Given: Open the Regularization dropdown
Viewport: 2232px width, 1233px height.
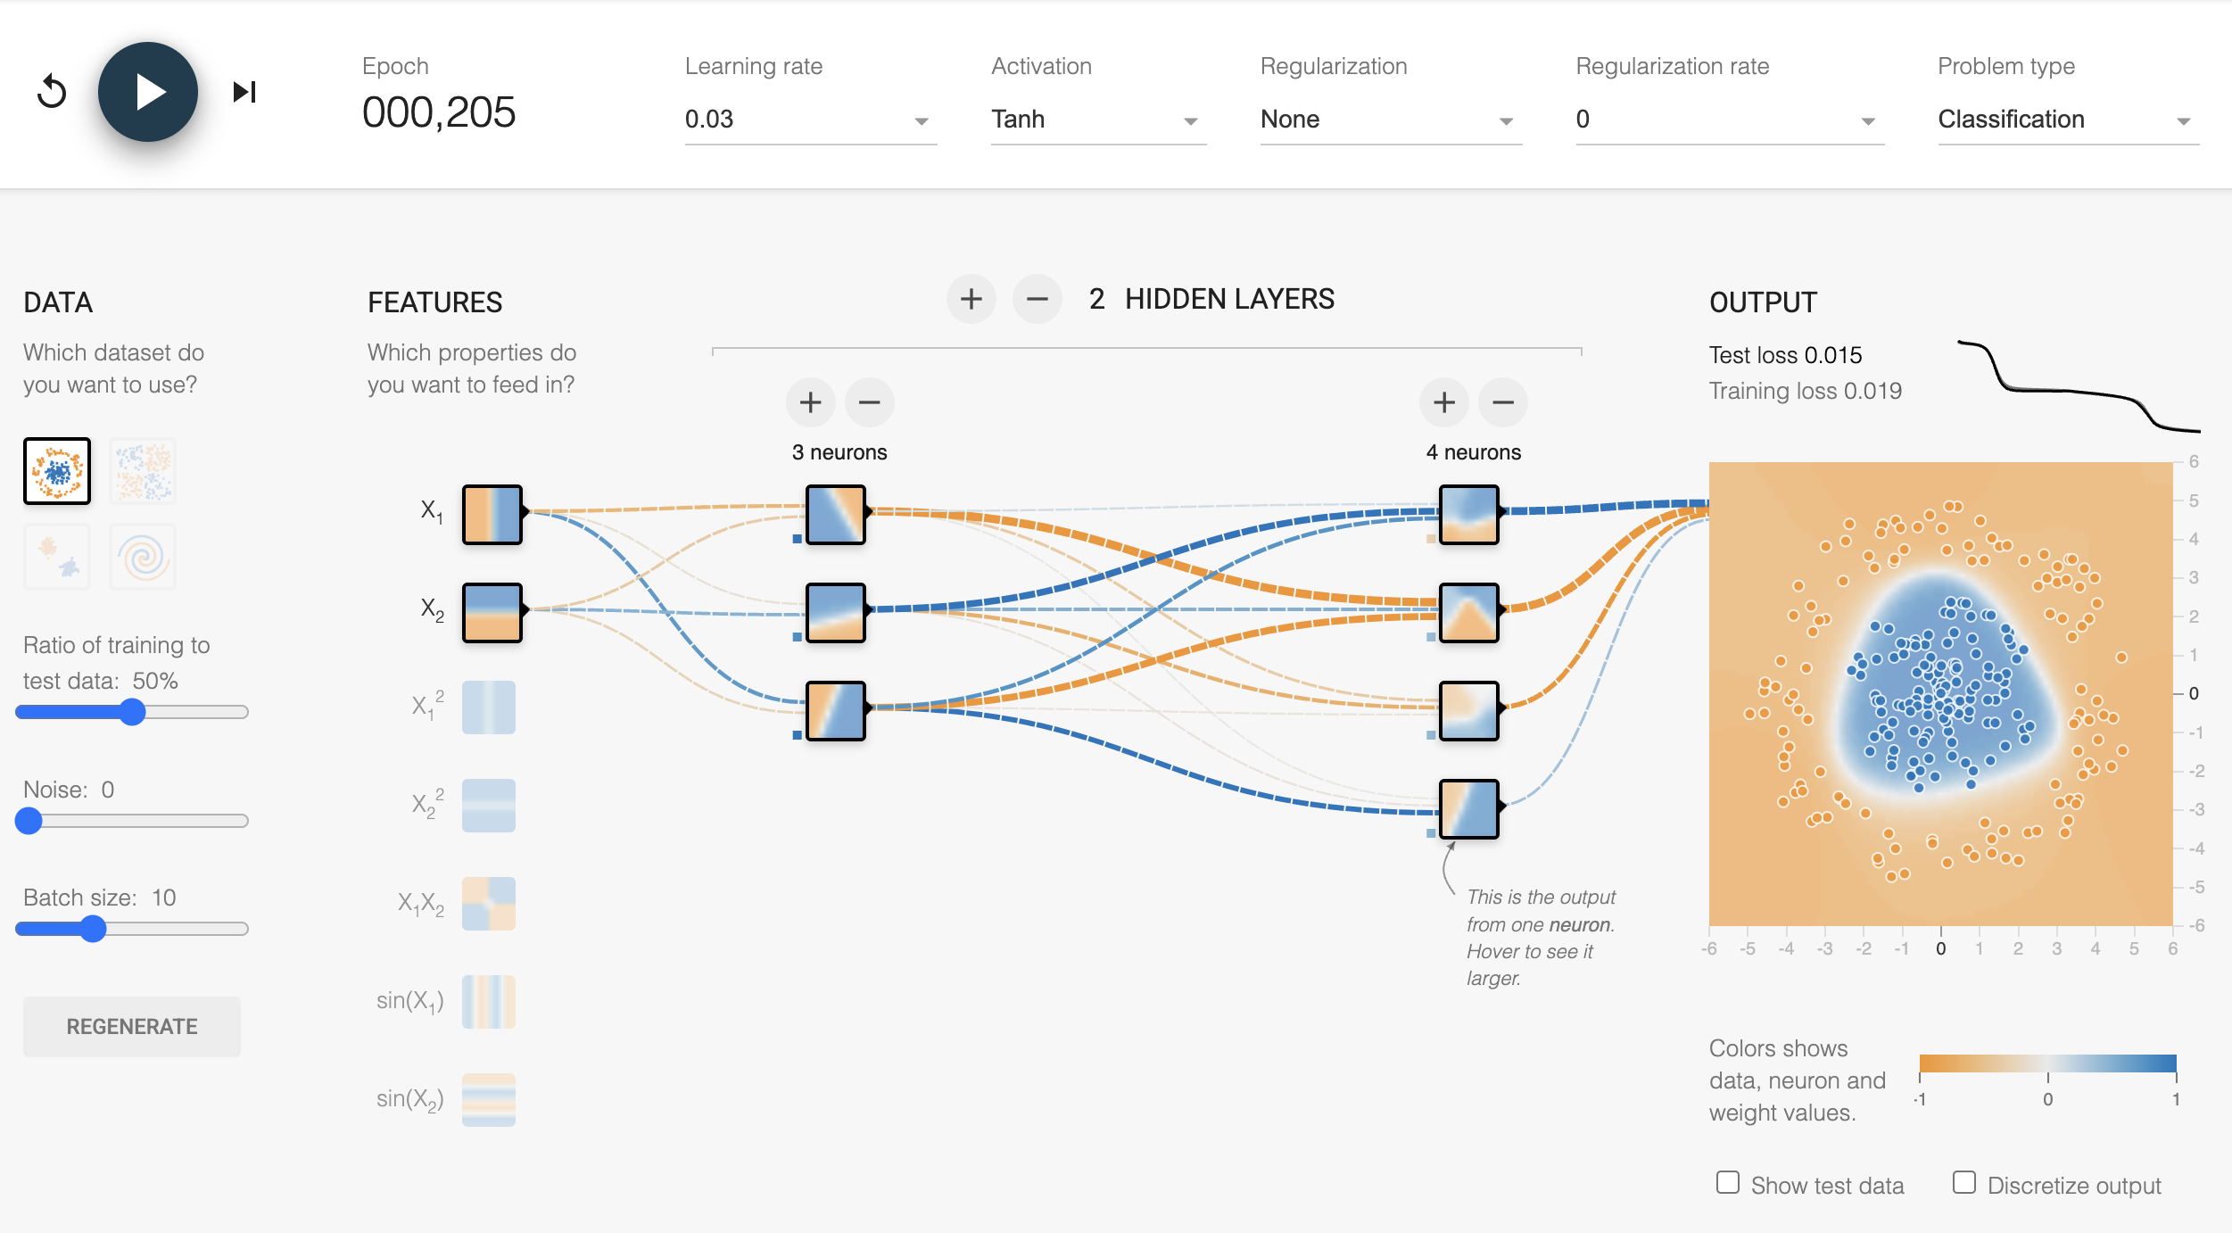Looking at the screenshot, I should (1390, 120).
